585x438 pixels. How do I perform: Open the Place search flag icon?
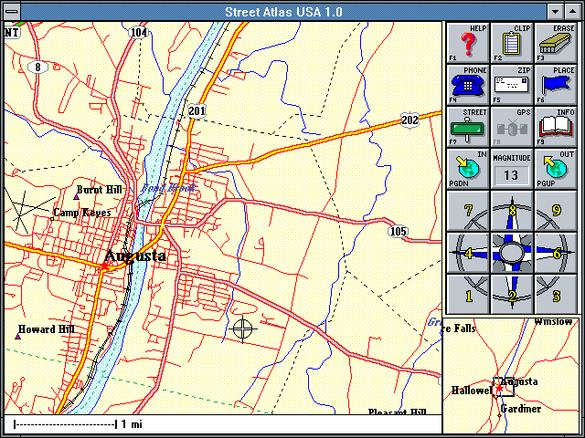pos(555,85)
